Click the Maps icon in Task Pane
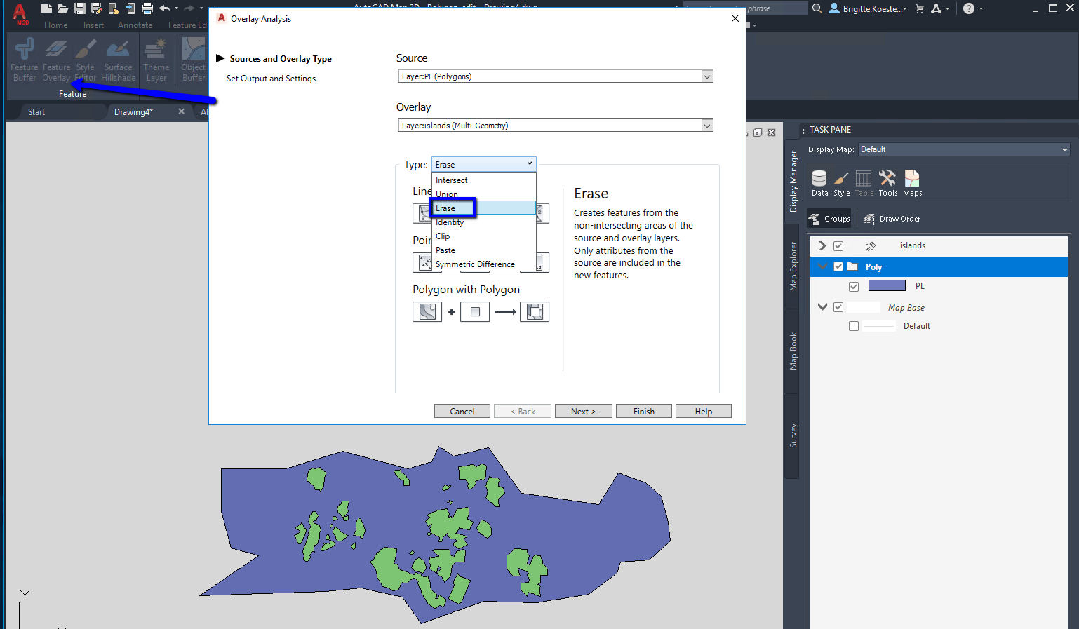Image resolution: width=1079 pixels, height=629 pixels. [x=911, y=181]
